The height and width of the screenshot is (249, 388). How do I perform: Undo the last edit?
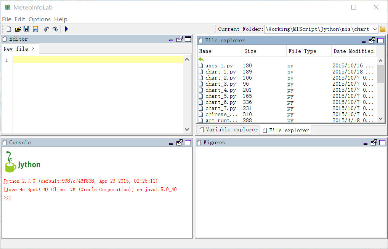pos(46,29)
